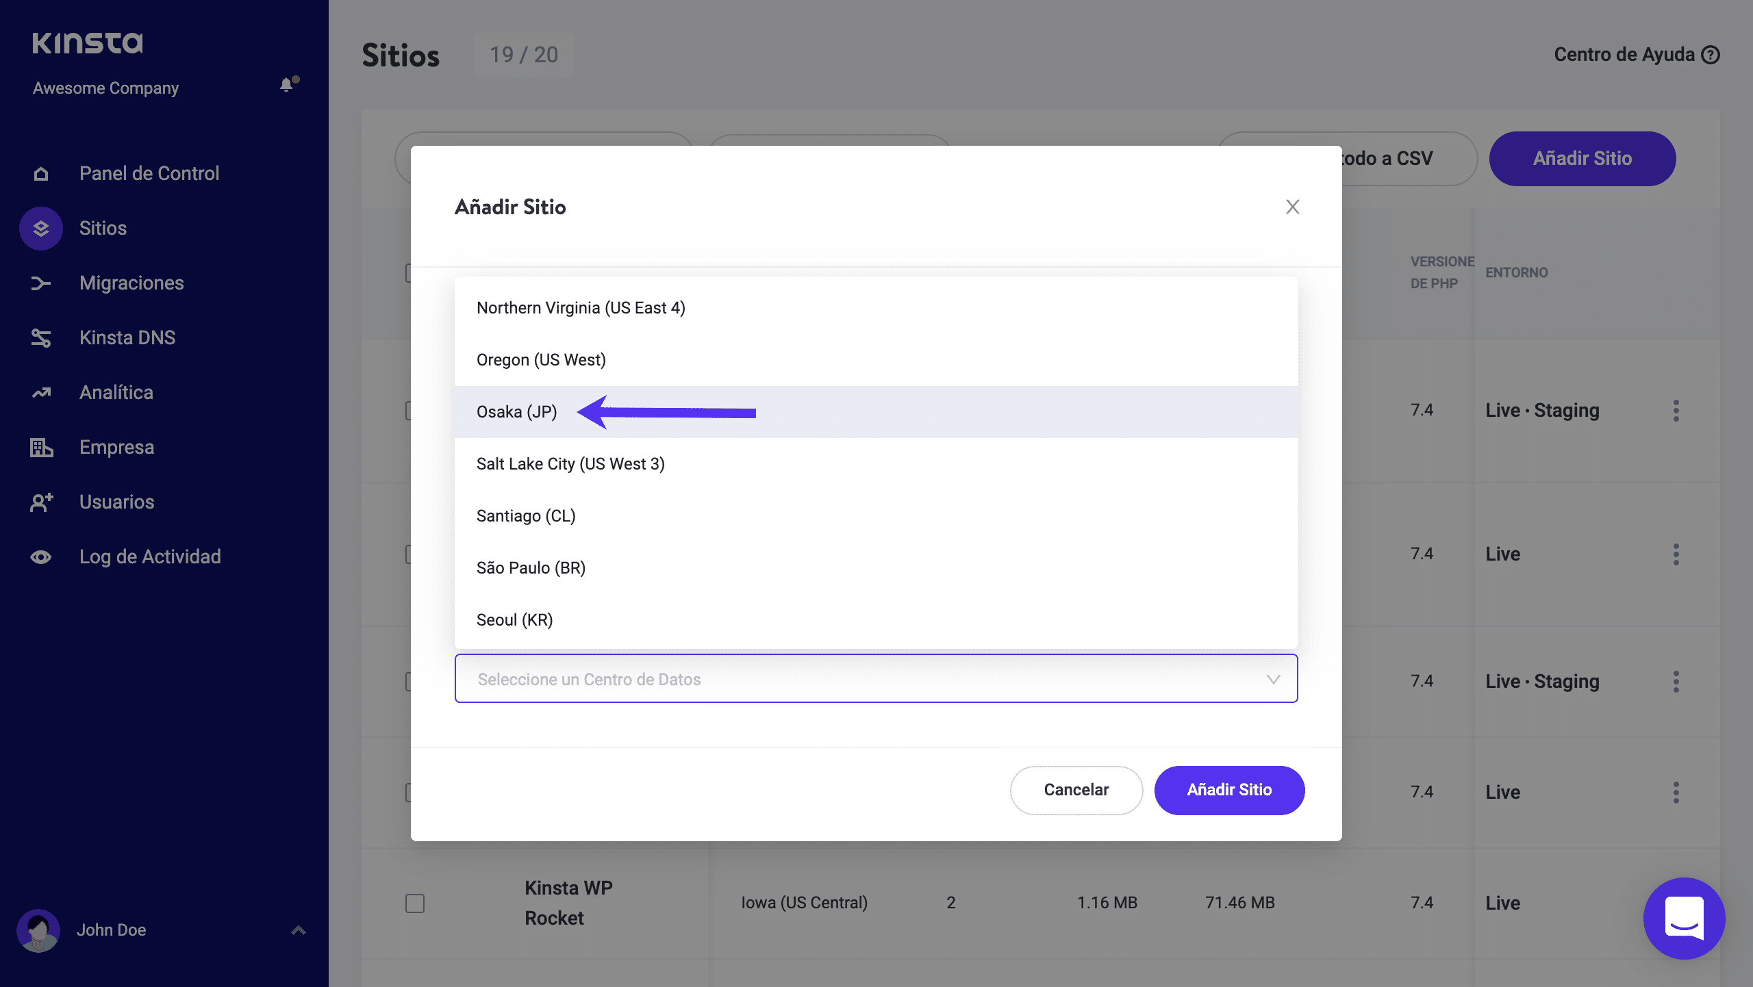
Task: Click the Panel de Control home icon
Action: click(41, 174)
